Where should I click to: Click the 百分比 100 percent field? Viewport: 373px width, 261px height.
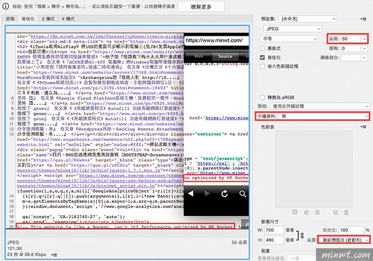pos(351,230)
